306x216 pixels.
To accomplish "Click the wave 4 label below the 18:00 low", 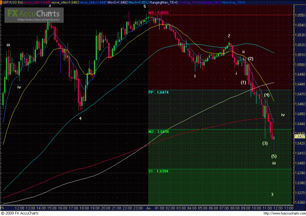I will [x=80, y=118].
